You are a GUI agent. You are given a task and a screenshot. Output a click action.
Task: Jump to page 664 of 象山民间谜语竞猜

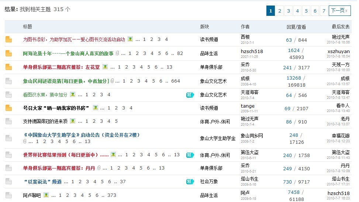(x=176, y=81)
